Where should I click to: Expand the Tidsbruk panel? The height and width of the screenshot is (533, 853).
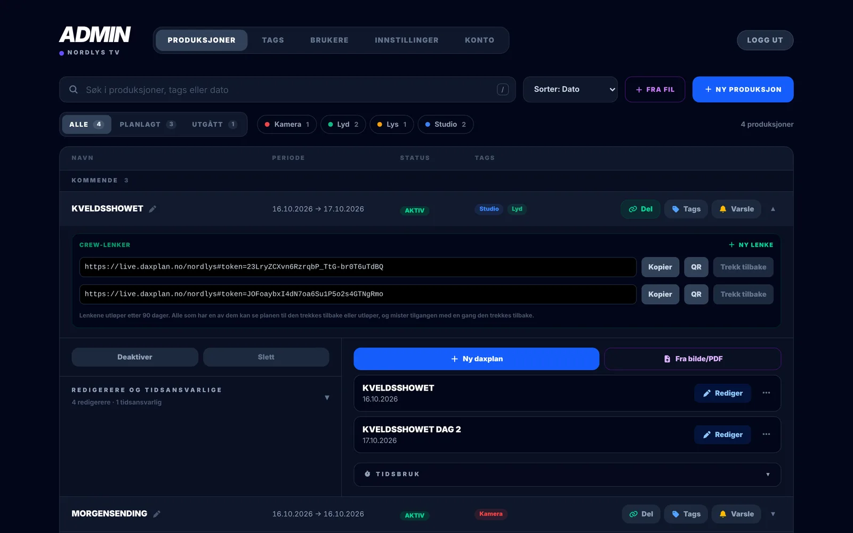[567, 474]
